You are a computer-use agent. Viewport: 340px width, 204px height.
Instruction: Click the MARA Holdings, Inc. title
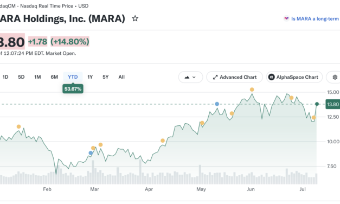(x=62, y=18)
